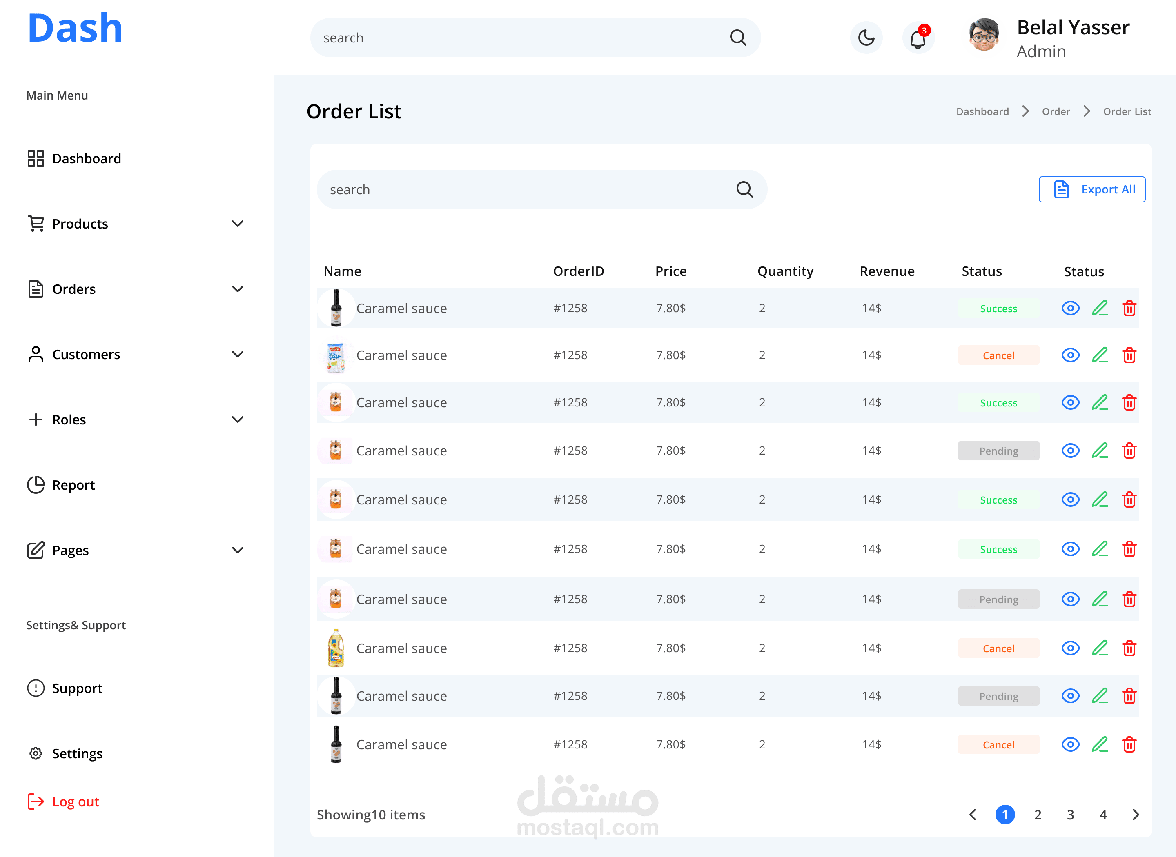Expand the Orders submenu arrow
This screenshot has height=857, width=1176.
pyautogui.click(x=238, y=289)
